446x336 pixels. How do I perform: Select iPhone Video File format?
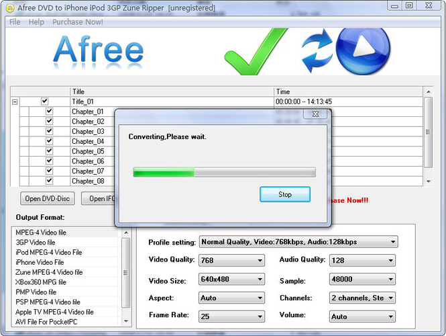pos(65,263)
